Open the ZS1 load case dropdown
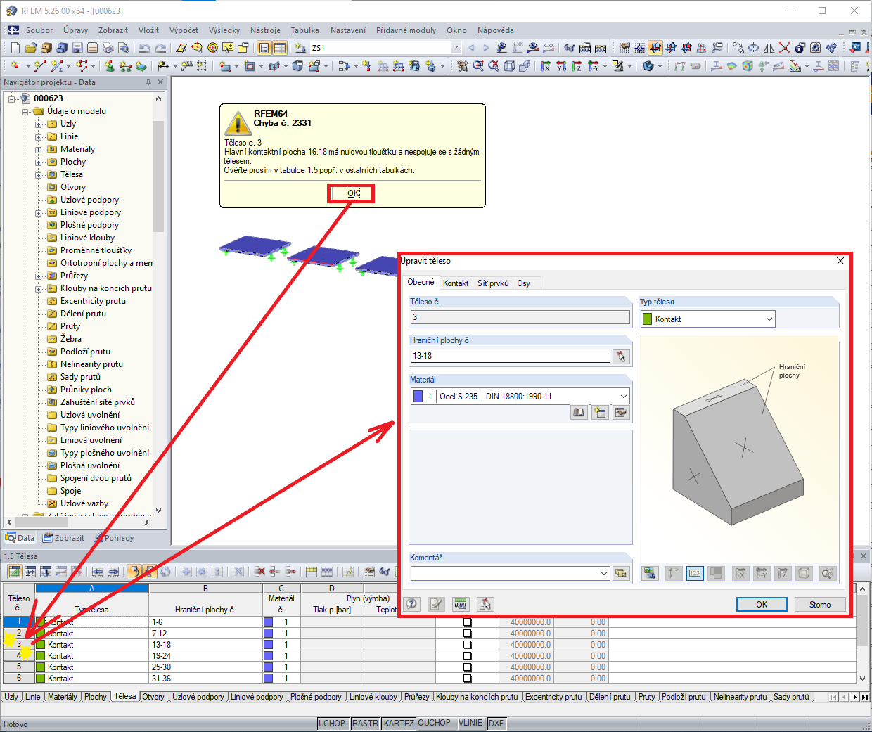Viewport: 872px width, 732px height. (456, 48)
